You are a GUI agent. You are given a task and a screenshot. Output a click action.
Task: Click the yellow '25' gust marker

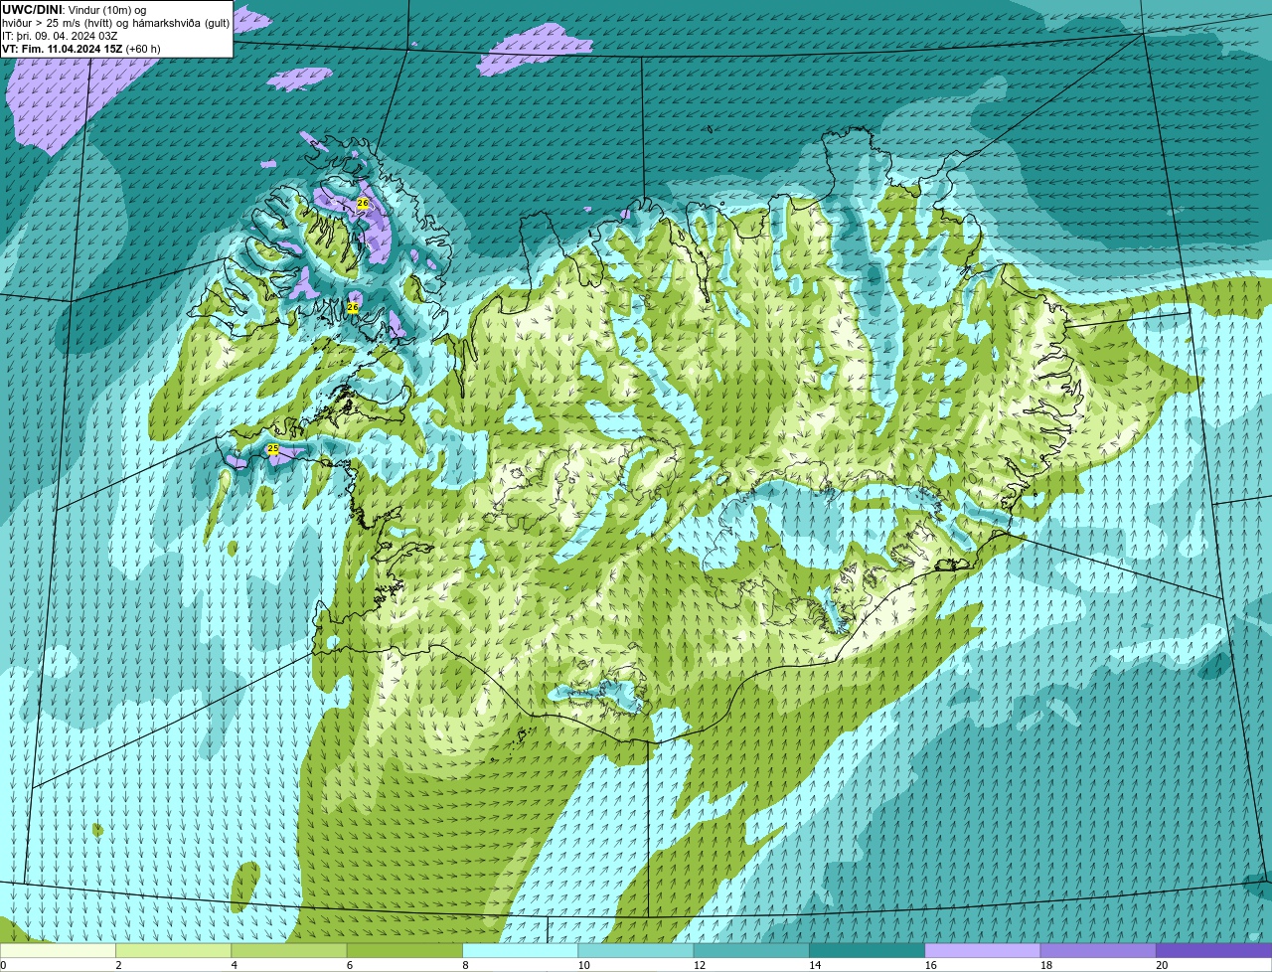(x=273, y=449)
